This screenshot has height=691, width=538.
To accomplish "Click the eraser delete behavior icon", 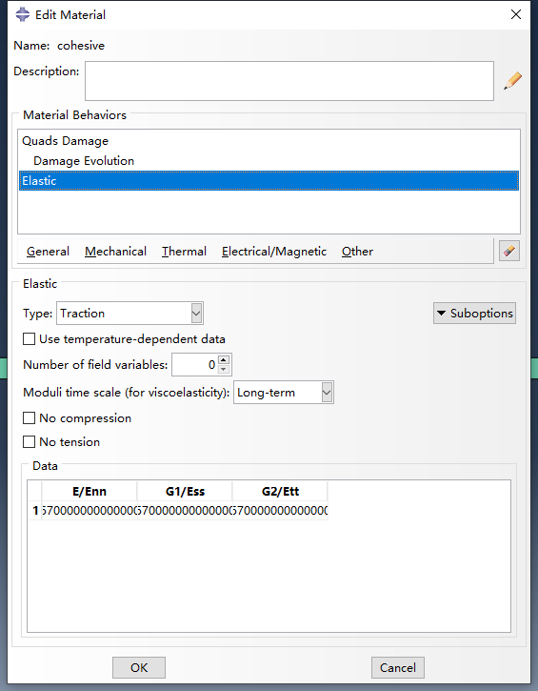I will [509, 252].
